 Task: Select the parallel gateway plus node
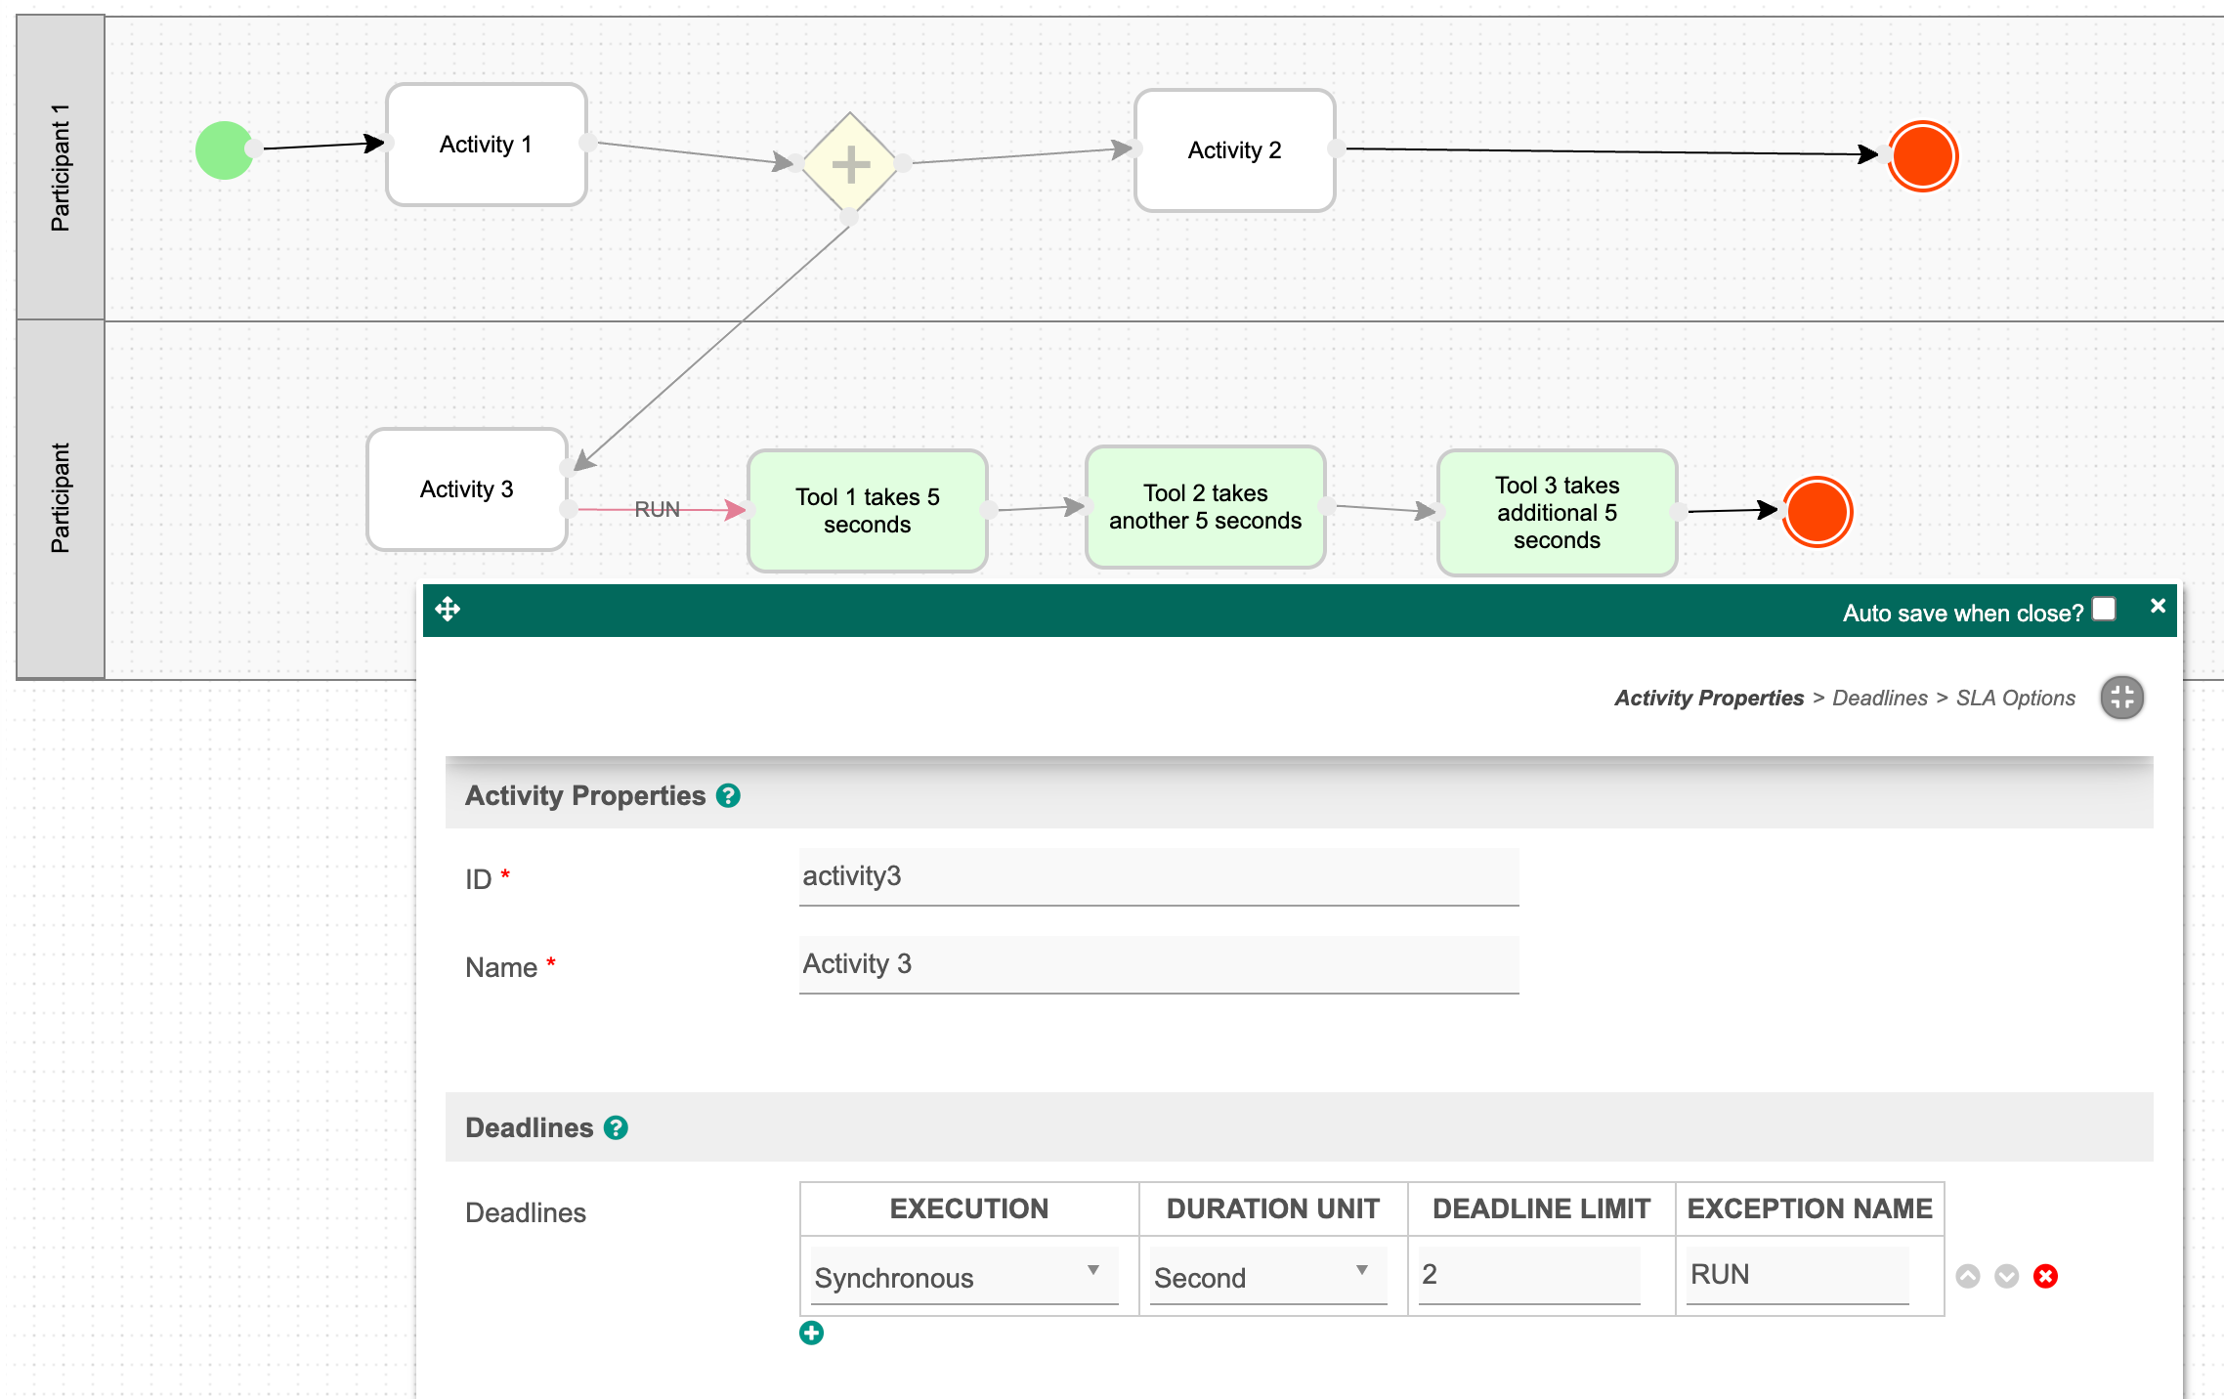click(x=850, y=163)
